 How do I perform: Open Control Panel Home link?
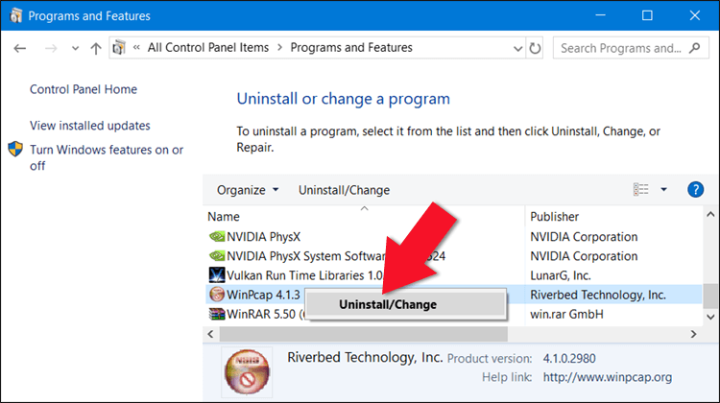[84, 89]
